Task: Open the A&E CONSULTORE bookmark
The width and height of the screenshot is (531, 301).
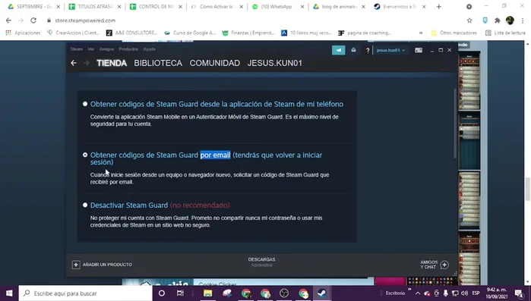Action: 131,33
